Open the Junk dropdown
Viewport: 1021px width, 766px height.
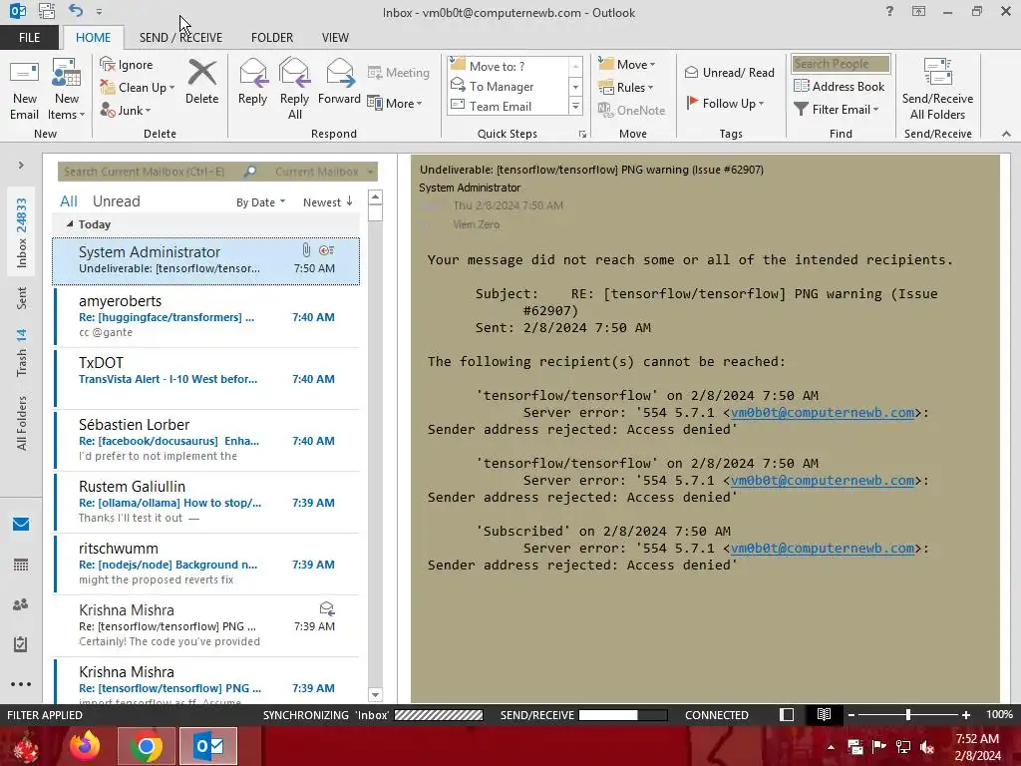(x=126, y=110)
